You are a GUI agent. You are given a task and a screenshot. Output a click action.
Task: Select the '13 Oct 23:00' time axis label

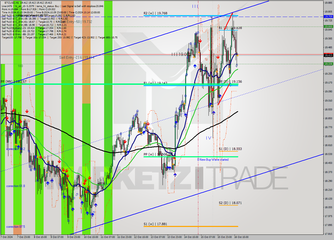(x=174, y=237)
